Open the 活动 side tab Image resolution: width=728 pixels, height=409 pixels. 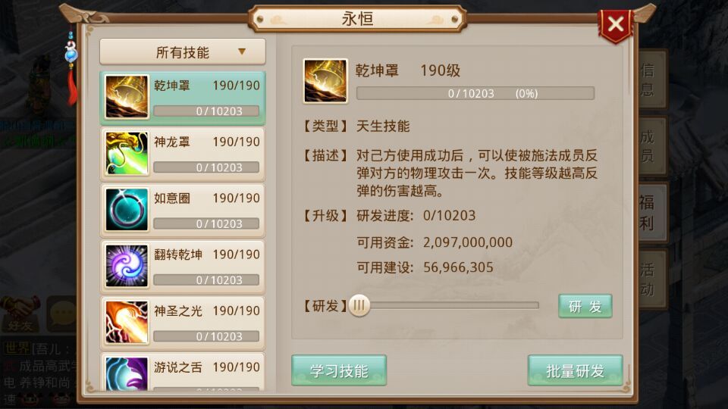pos(648,279)
